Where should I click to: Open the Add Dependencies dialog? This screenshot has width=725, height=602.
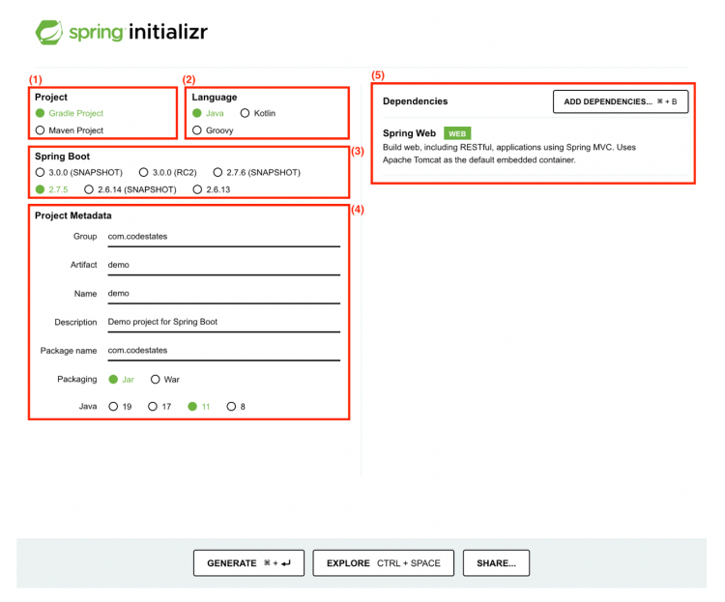pos(621,101)
